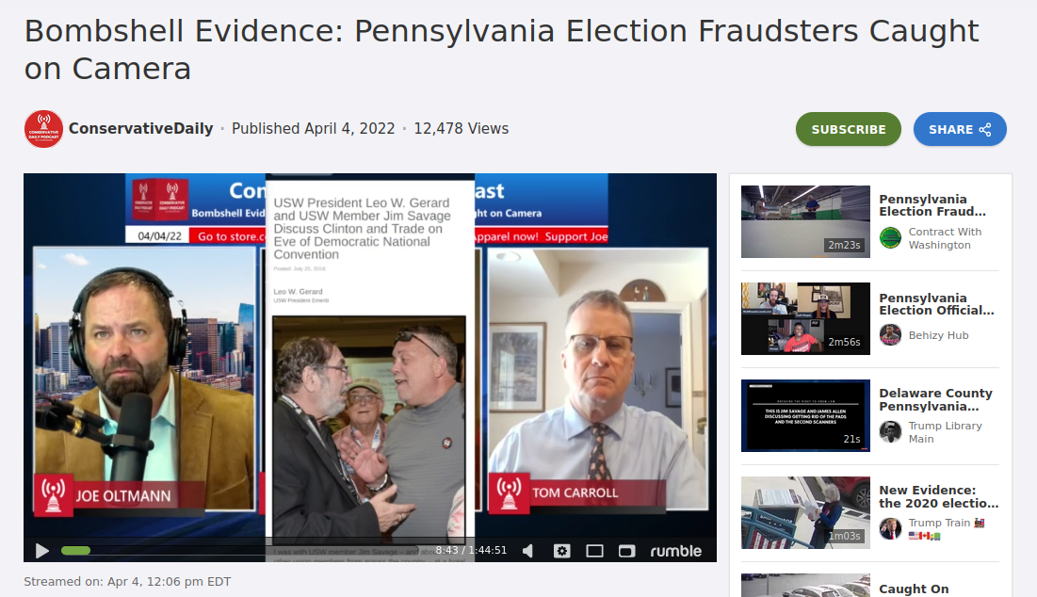Open Pennsylvania Election Fraud video thumbnail
This screenshot has height=597, width=1037.
coord(805,221)
